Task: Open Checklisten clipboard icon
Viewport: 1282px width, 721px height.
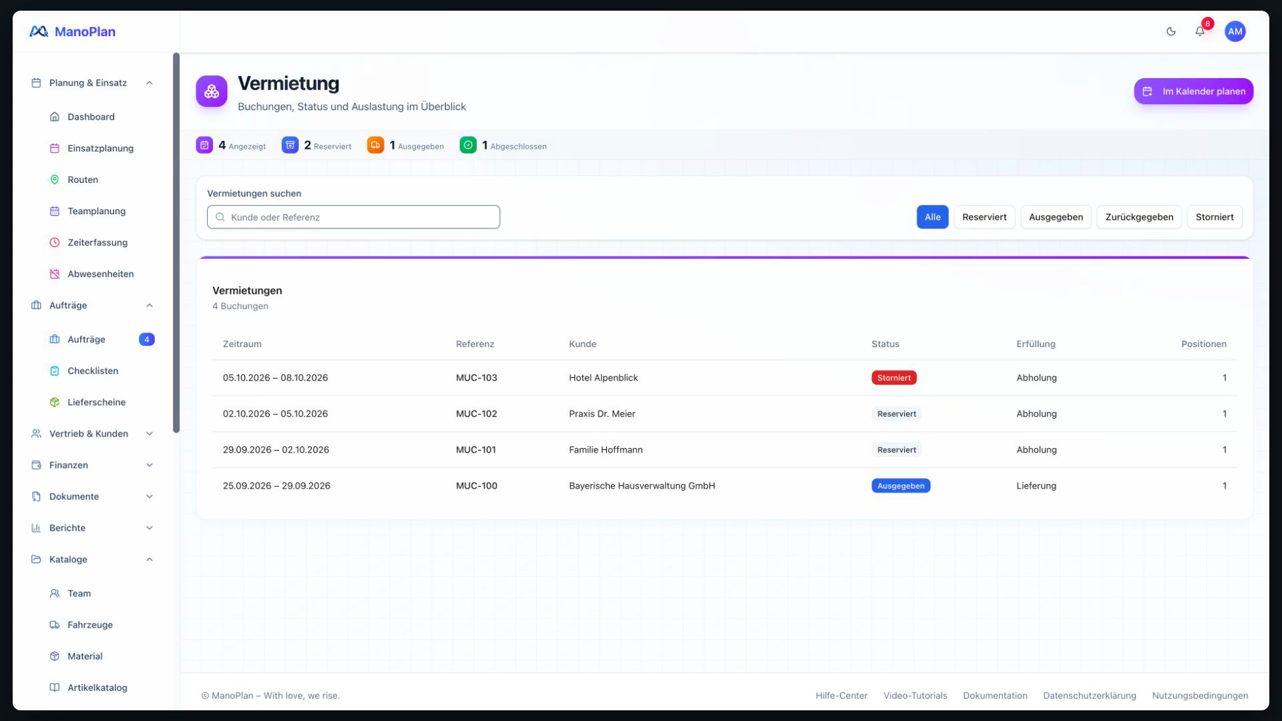Action: [55, 371]
